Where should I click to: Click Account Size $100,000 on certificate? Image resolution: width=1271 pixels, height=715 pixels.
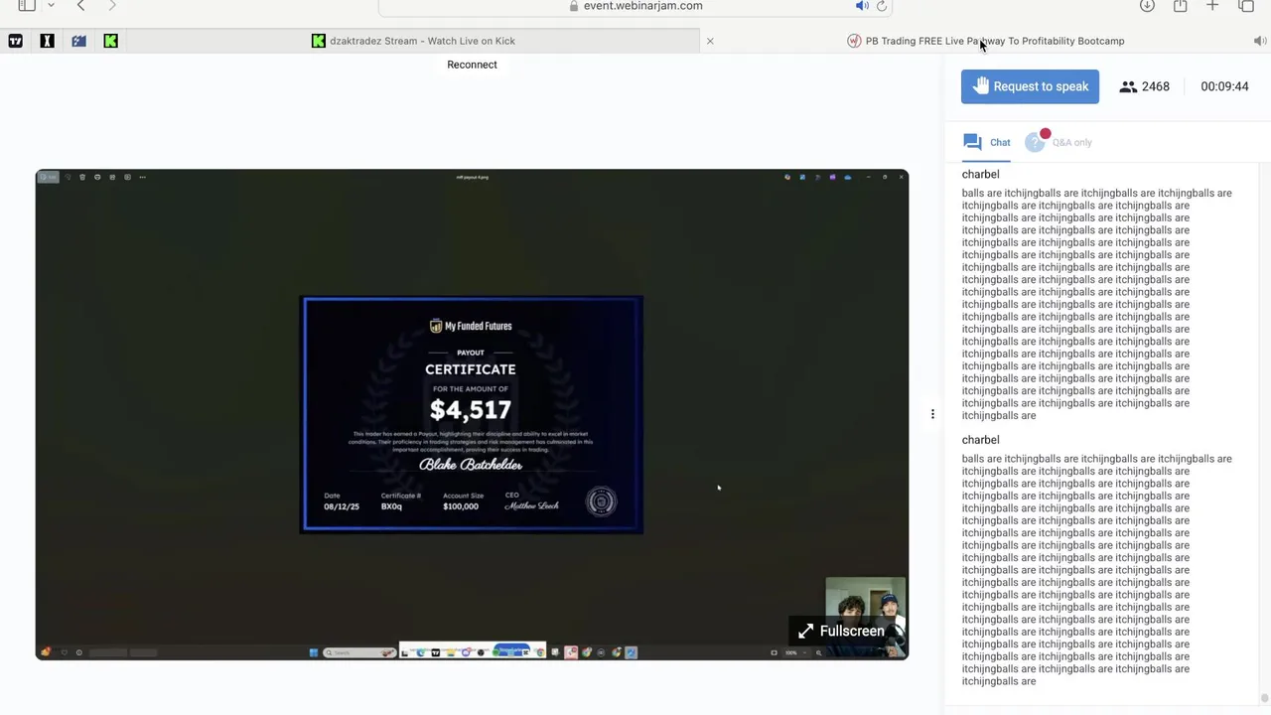(x=463, y=501)
